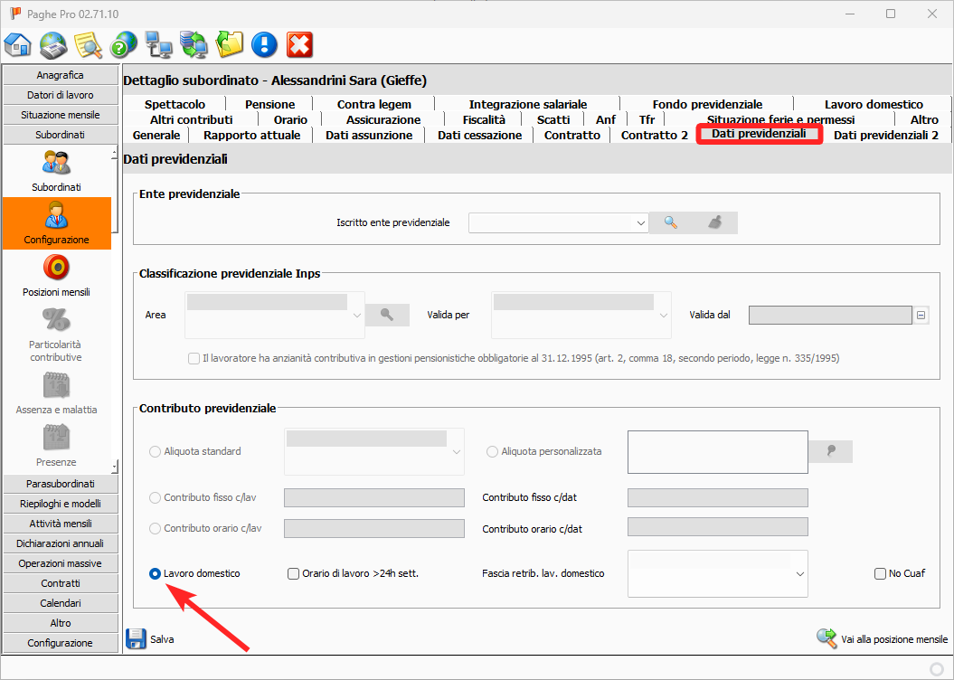Enable Orario di lavoro >24h sett. checkbox

(x=293, y=573)
